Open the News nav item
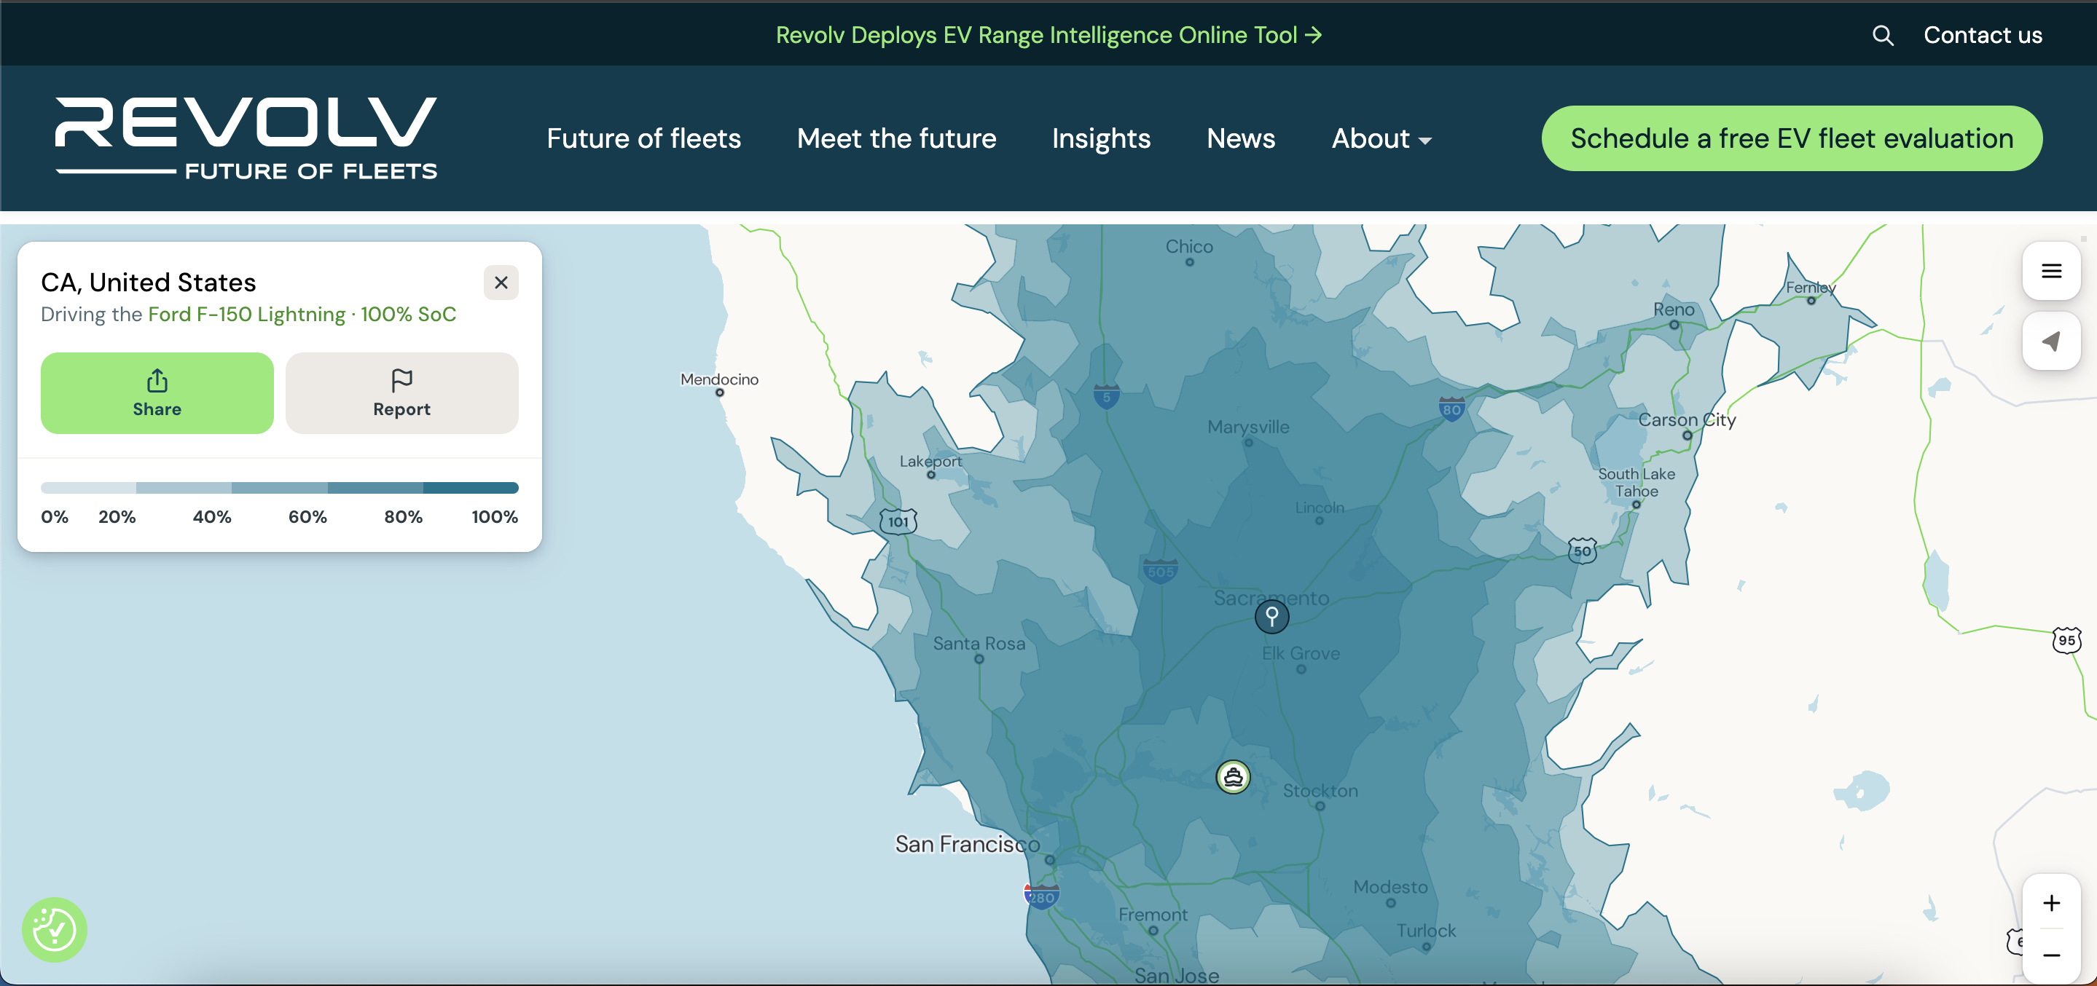This screenshot has height=986, width=2097. pyautogui.click(x=1241, y=138)
